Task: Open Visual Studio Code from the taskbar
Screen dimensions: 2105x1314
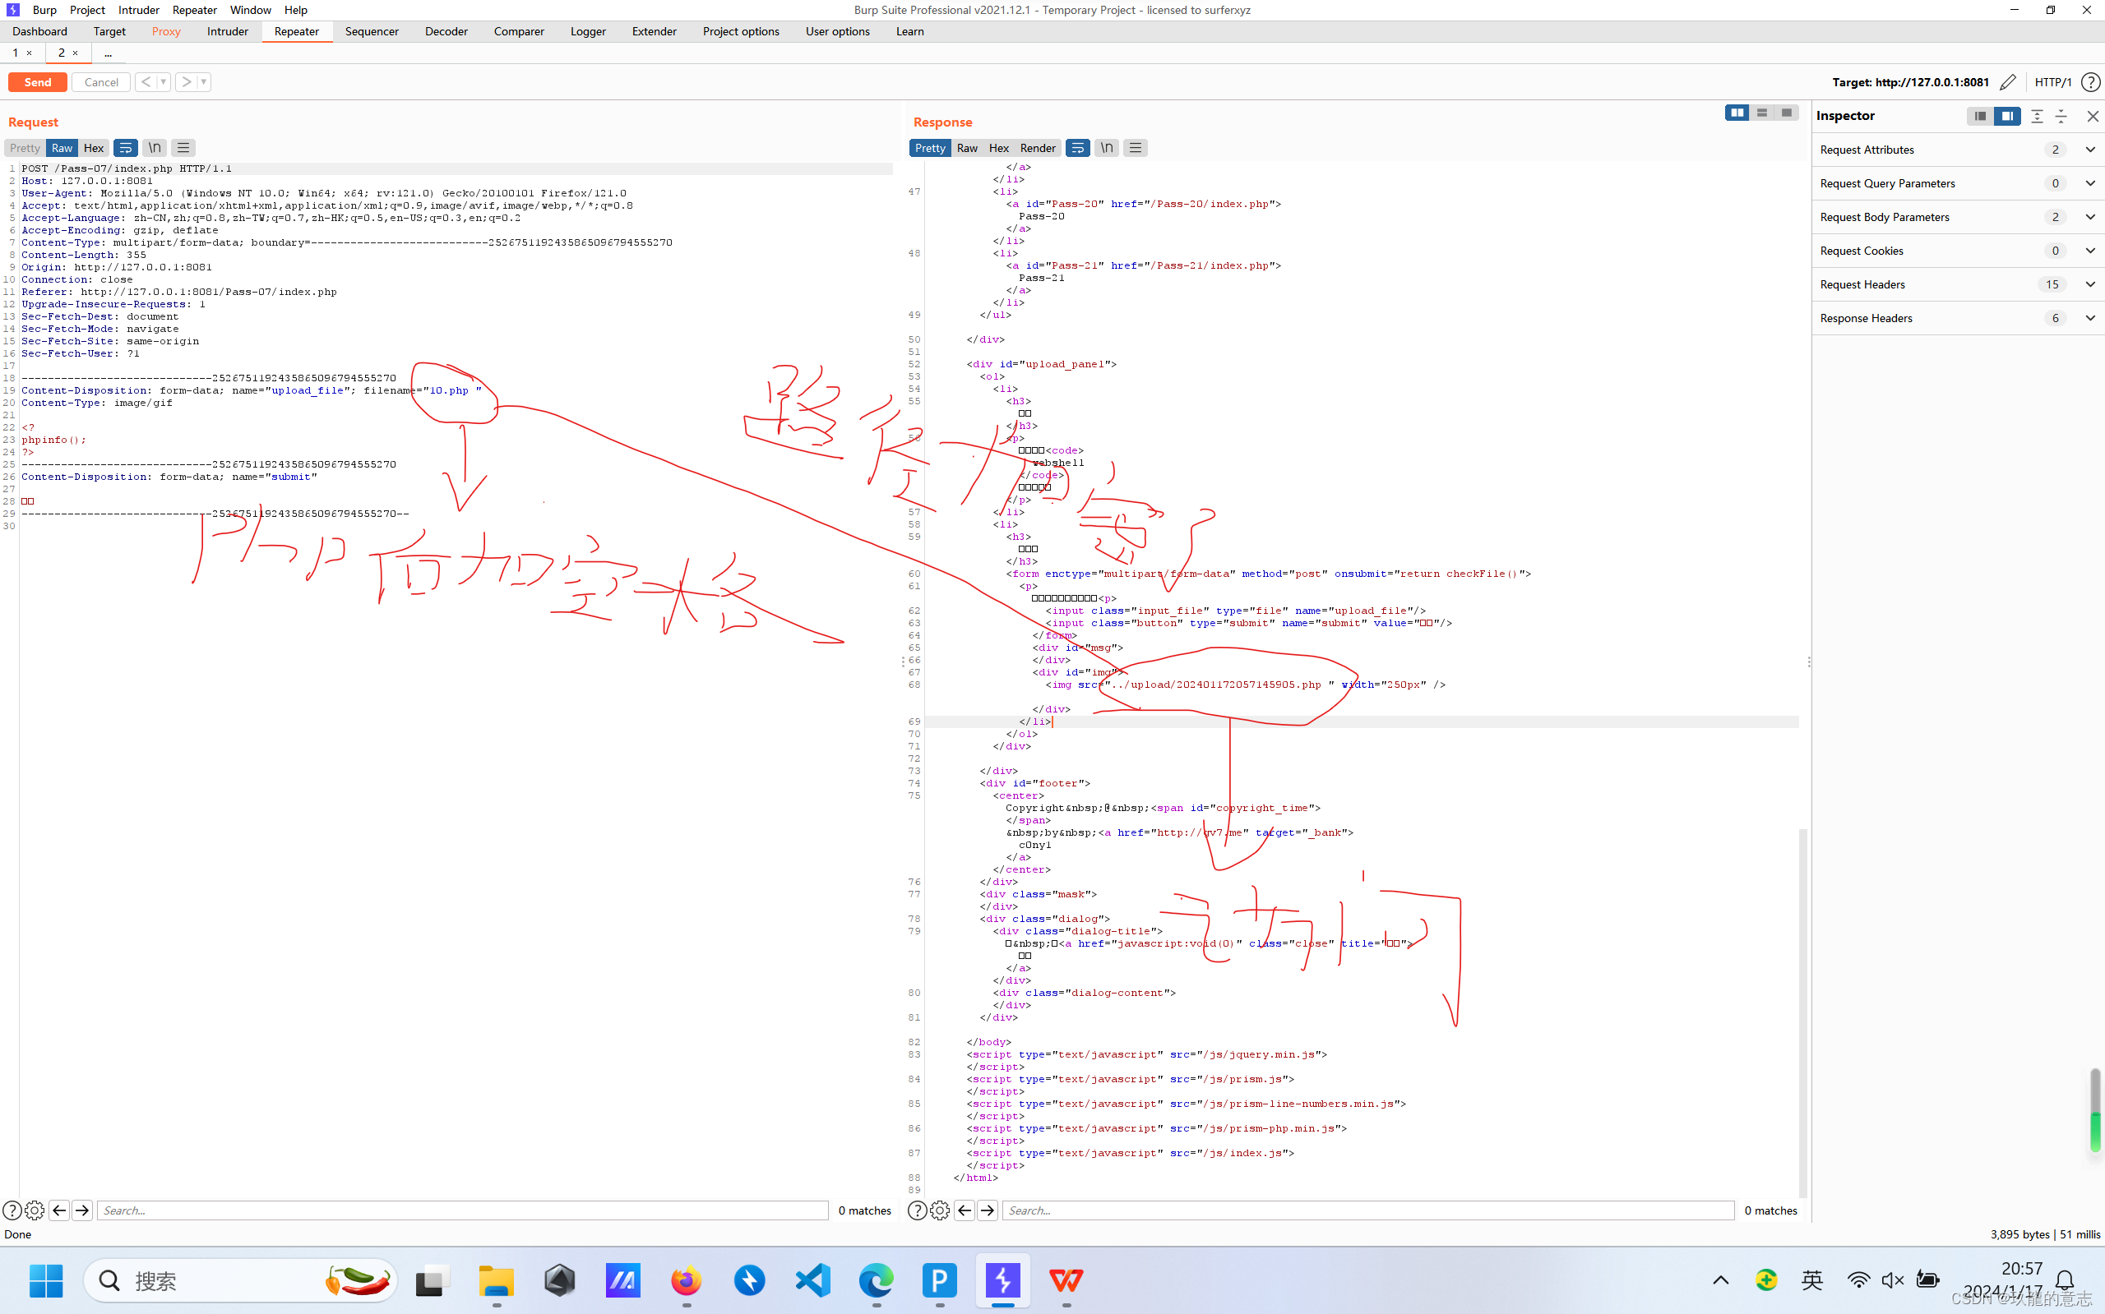Action: click(x=813, y=1280)
